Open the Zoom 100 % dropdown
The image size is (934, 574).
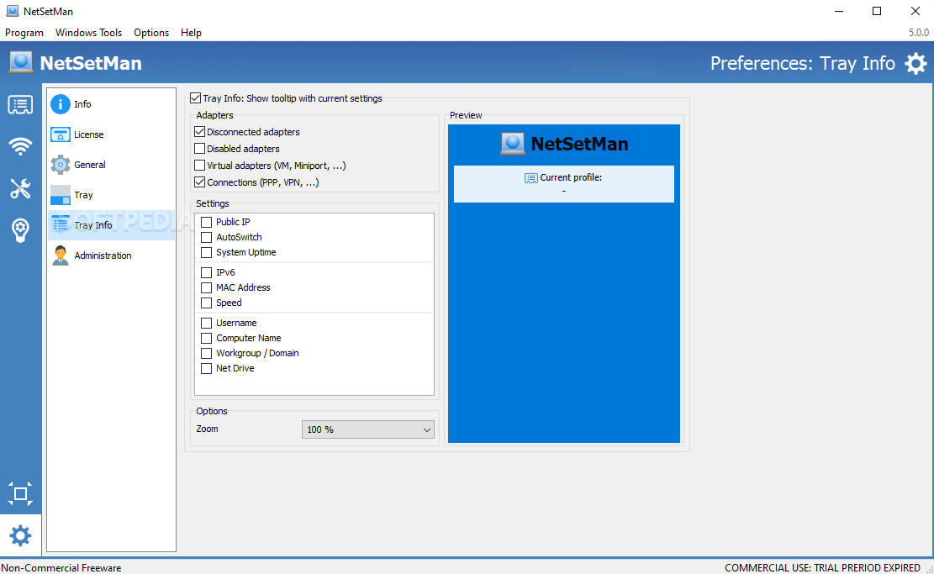pyautogui.click(x=368, y=429)
